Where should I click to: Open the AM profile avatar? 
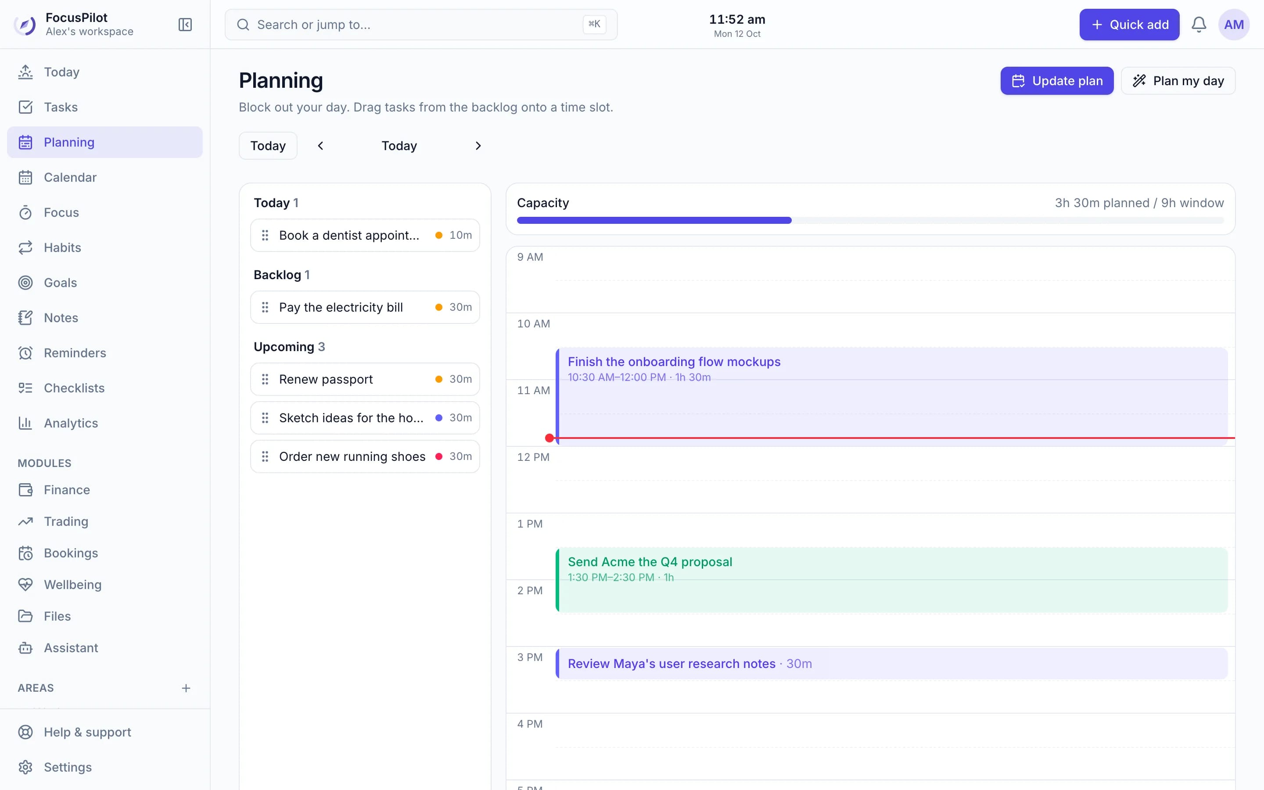click(x=1233, y=25)
